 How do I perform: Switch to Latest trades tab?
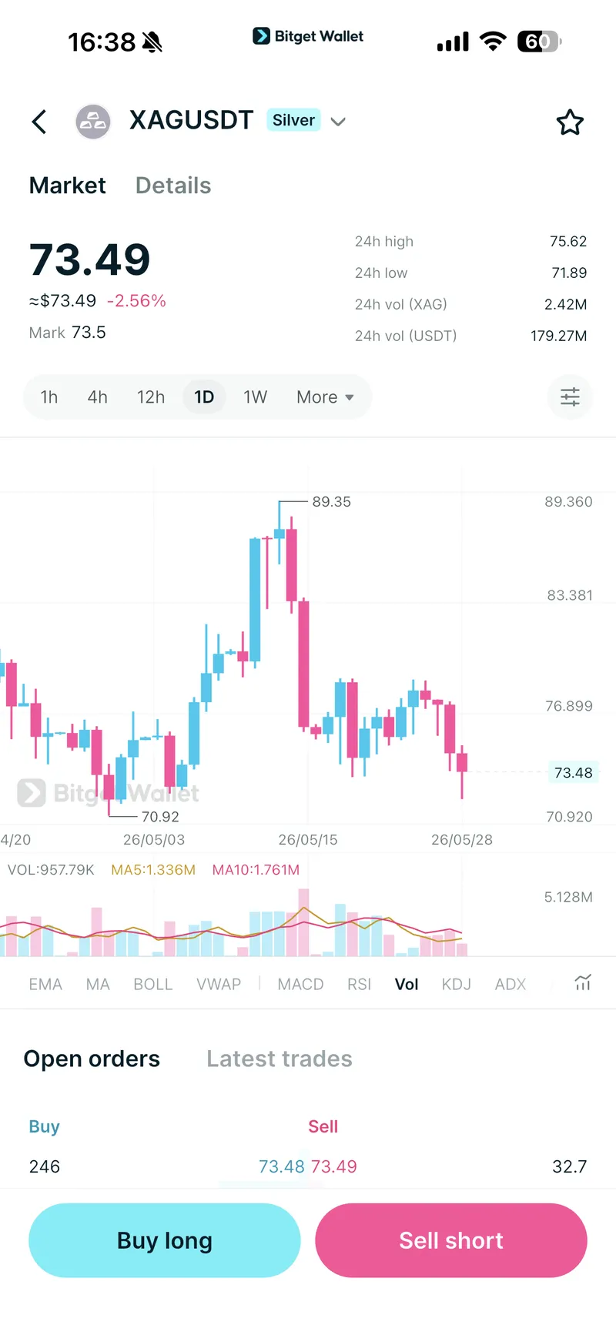coord(280,1059)
